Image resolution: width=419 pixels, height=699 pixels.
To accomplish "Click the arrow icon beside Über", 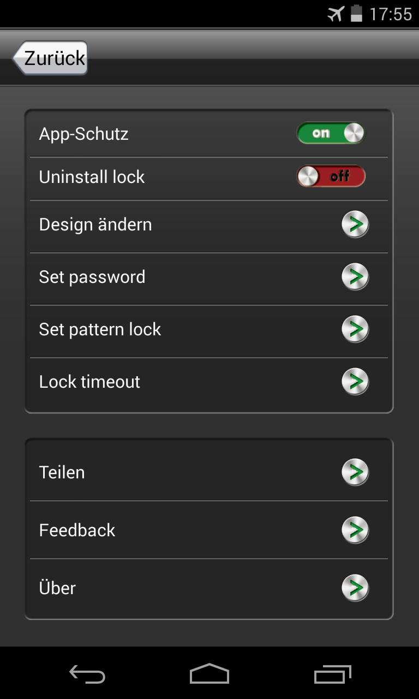I will [355, 588].
